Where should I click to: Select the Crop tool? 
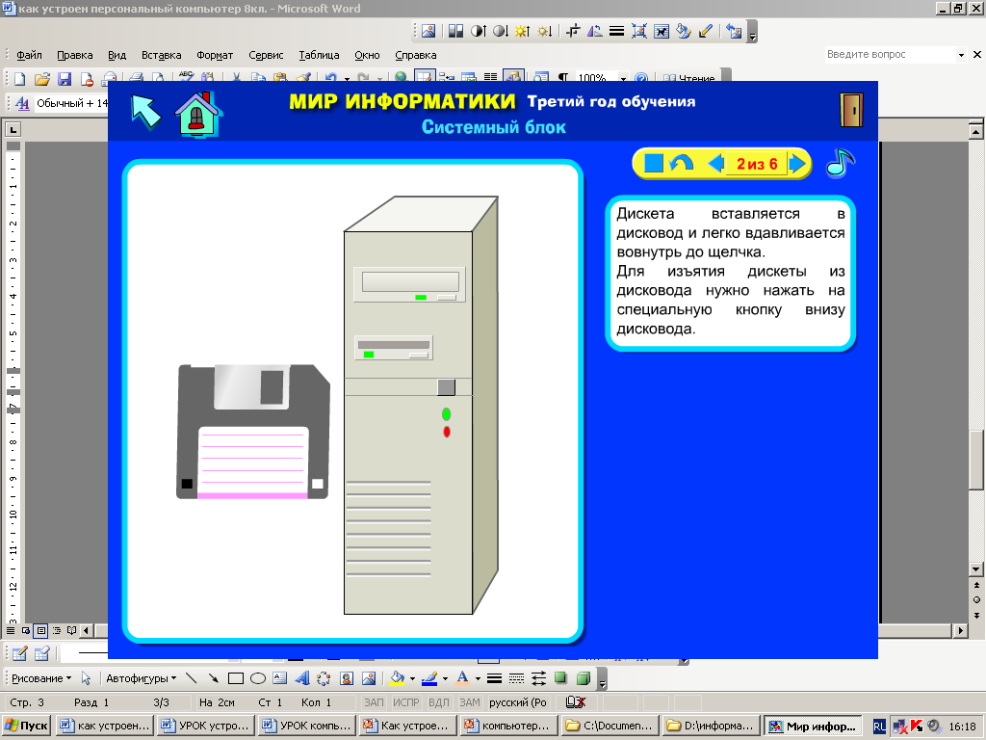pyautogui.click(x=572, y=30)
